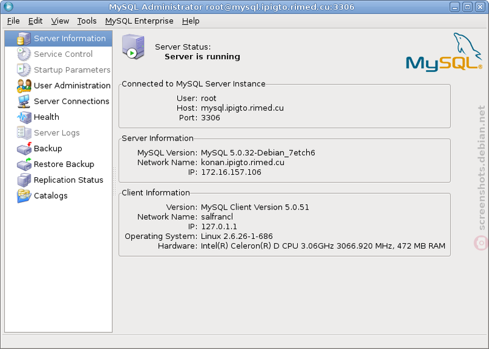The height and width of the screenshot is (349, 489).
Task: Select Startup Parameters label in sidebar
Action: 72,70
